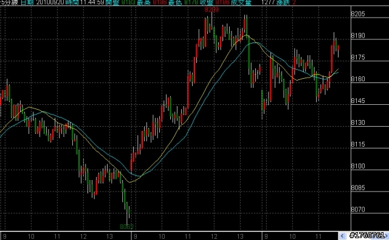
Task: Click the 最低 low price label
Action: pyautogui.click(x=175, y=2)
